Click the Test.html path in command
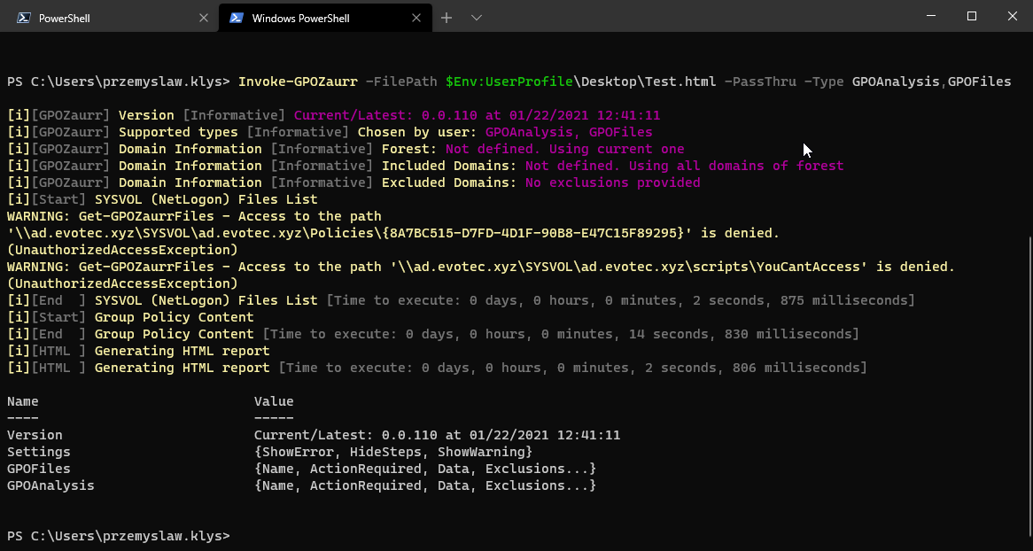The width and height of the screenshot is (1033, 551). coord(680,81)
